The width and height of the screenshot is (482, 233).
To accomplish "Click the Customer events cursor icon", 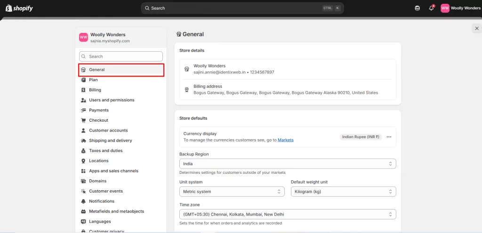I will point(83,191).
